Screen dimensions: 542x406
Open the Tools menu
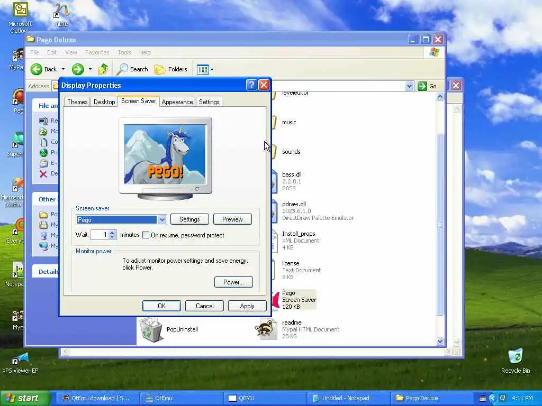124,52
